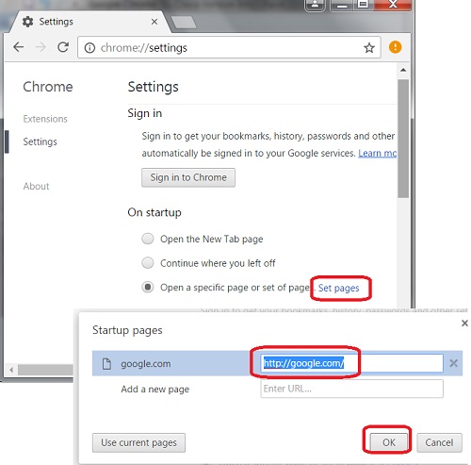This screenshot has height=465, width=471.
Task: Click the gear icon on the Settings tab
Action: (x=27, y=22)
